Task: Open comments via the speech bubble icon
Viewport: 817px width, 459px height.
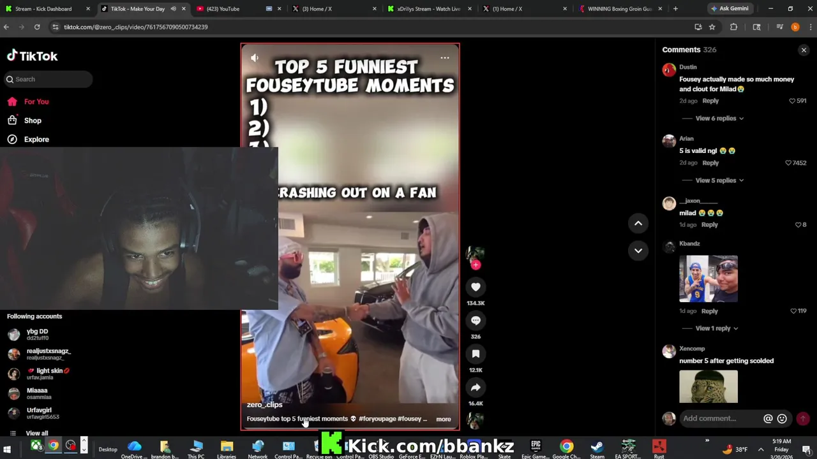Action: (476, 321)
